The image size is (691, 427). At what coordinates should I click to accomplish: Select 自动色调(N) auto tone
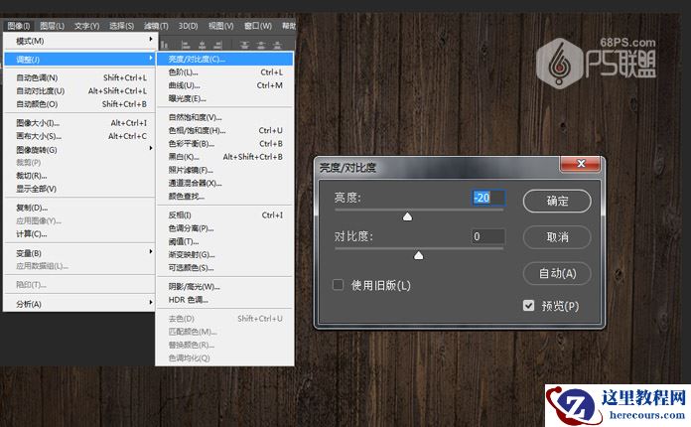(78, 77)
